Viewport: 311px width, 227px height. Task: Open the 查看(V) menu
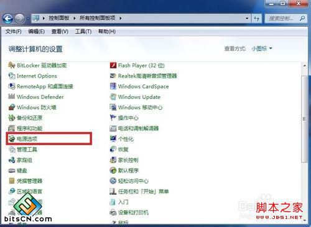[x=60, y=32]
